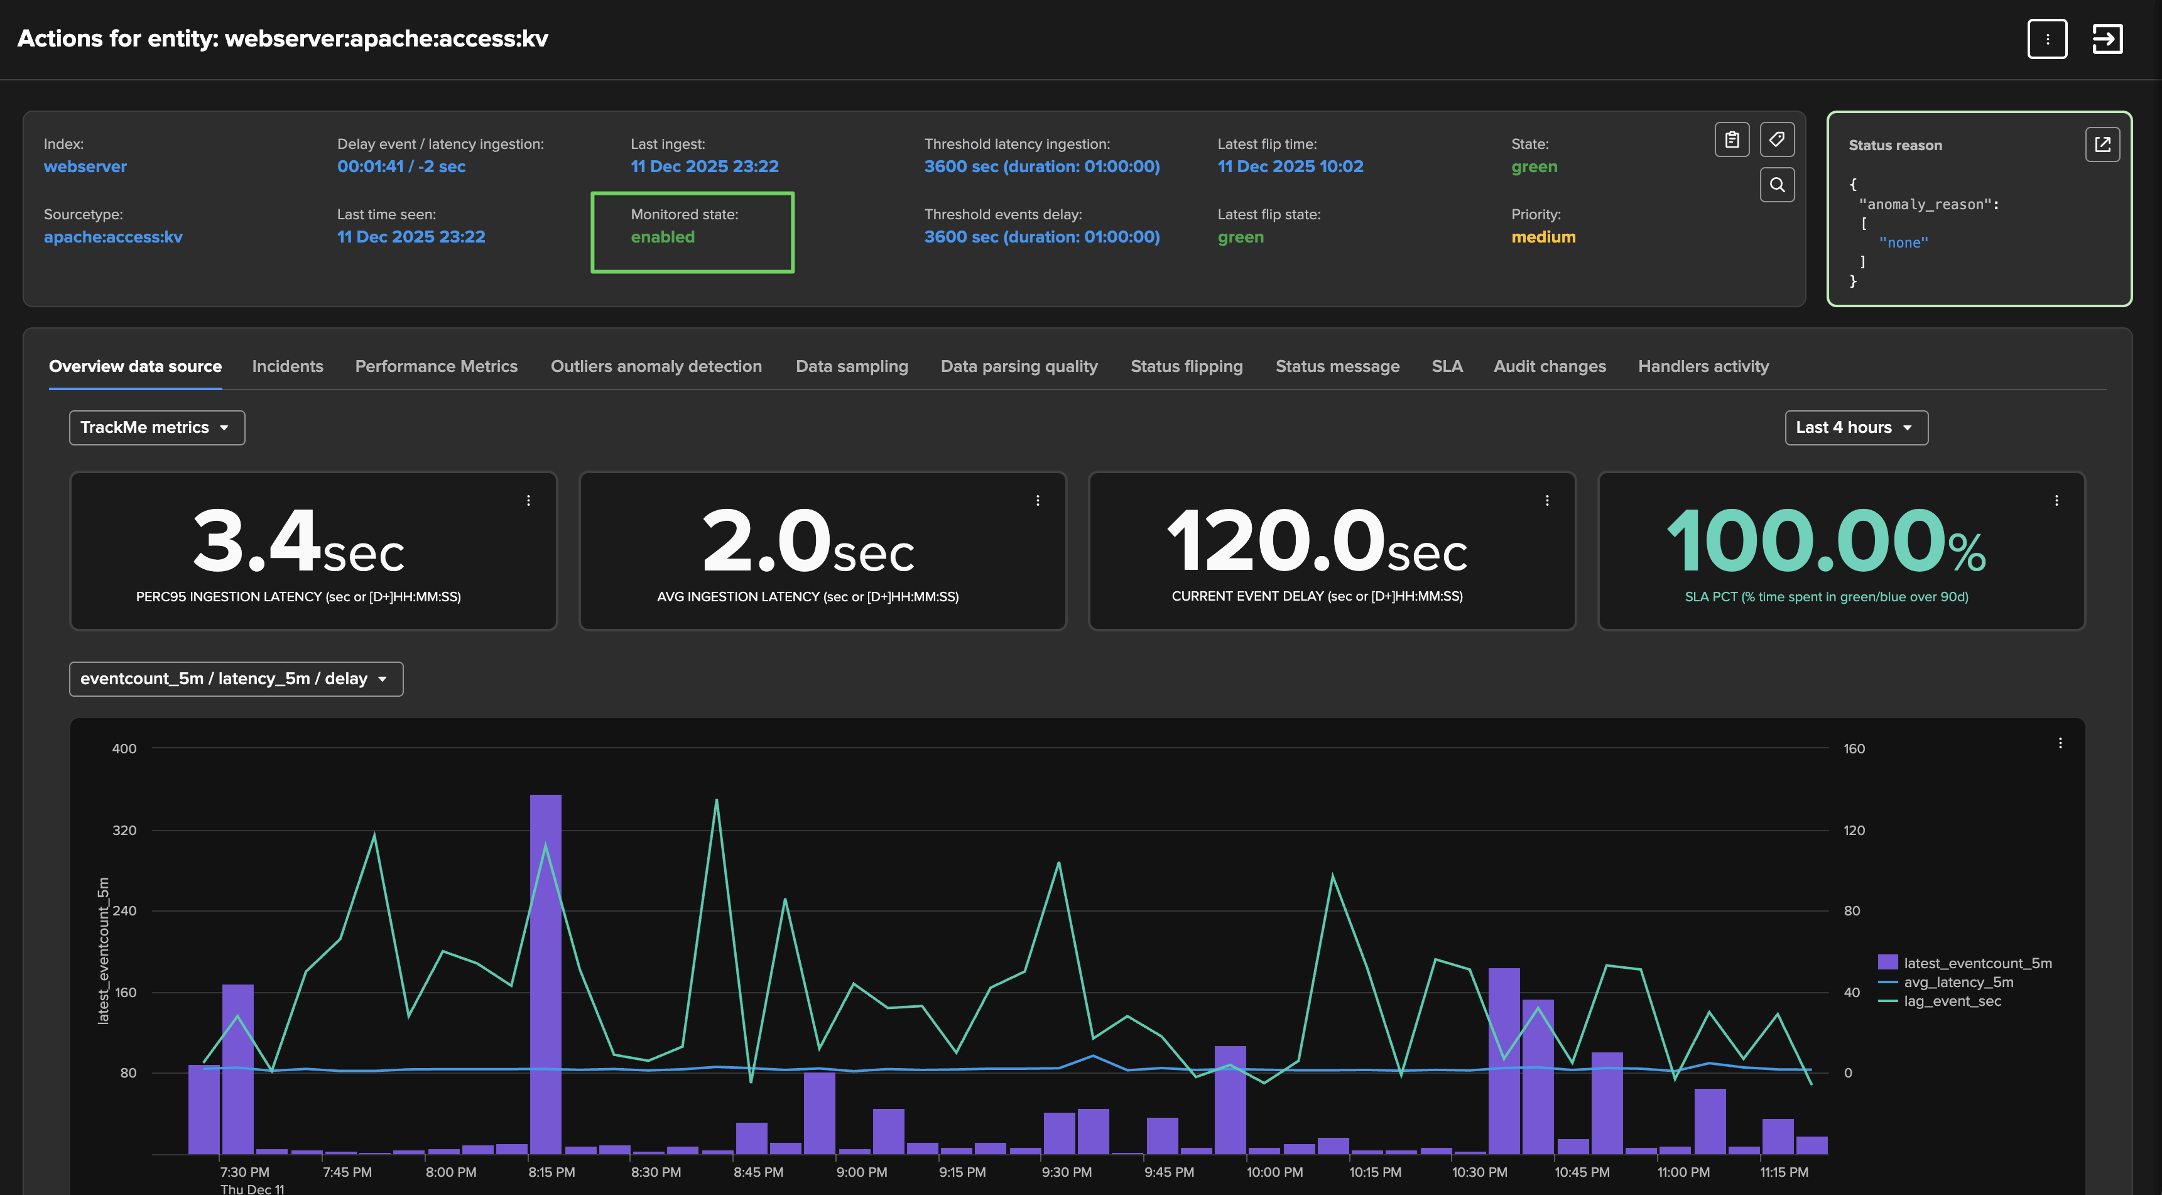Click the magnifier search icon in summary

coord(1777,185)
